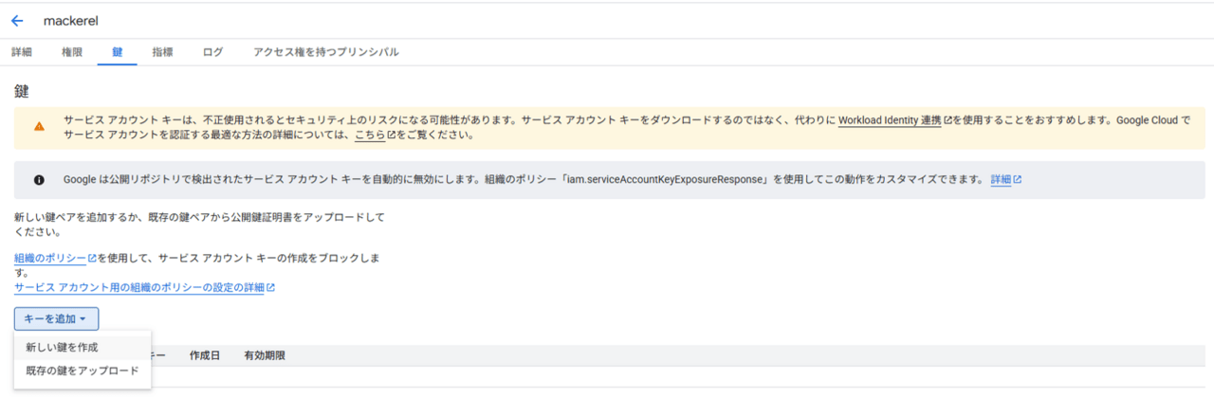Open the Workload Identity 連携 link

[x=889, y=121]
